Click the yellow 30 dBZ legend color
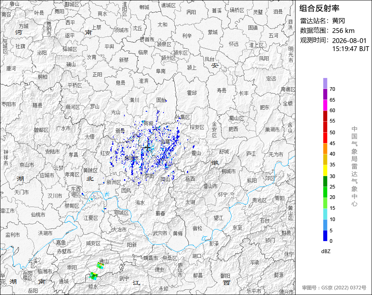This screenshot has width=372, height=295. click(x=325, y=170)
